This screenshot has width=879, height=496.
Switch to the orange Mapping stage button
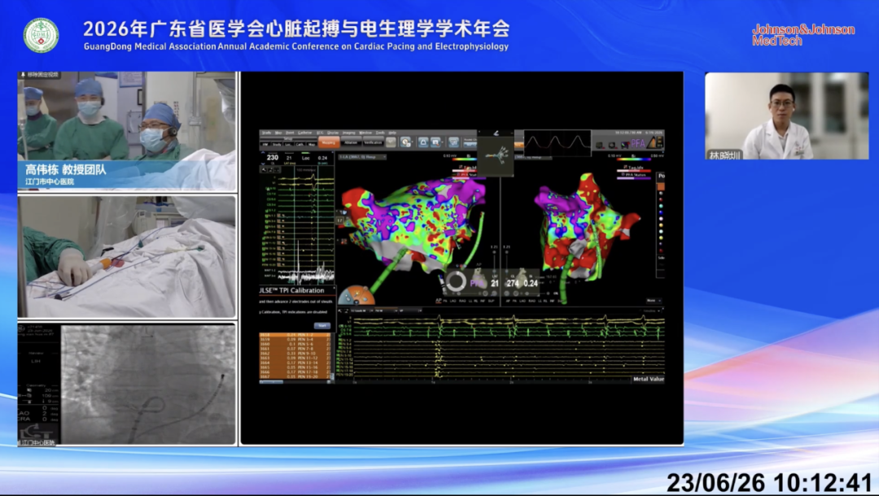(329, 142)
